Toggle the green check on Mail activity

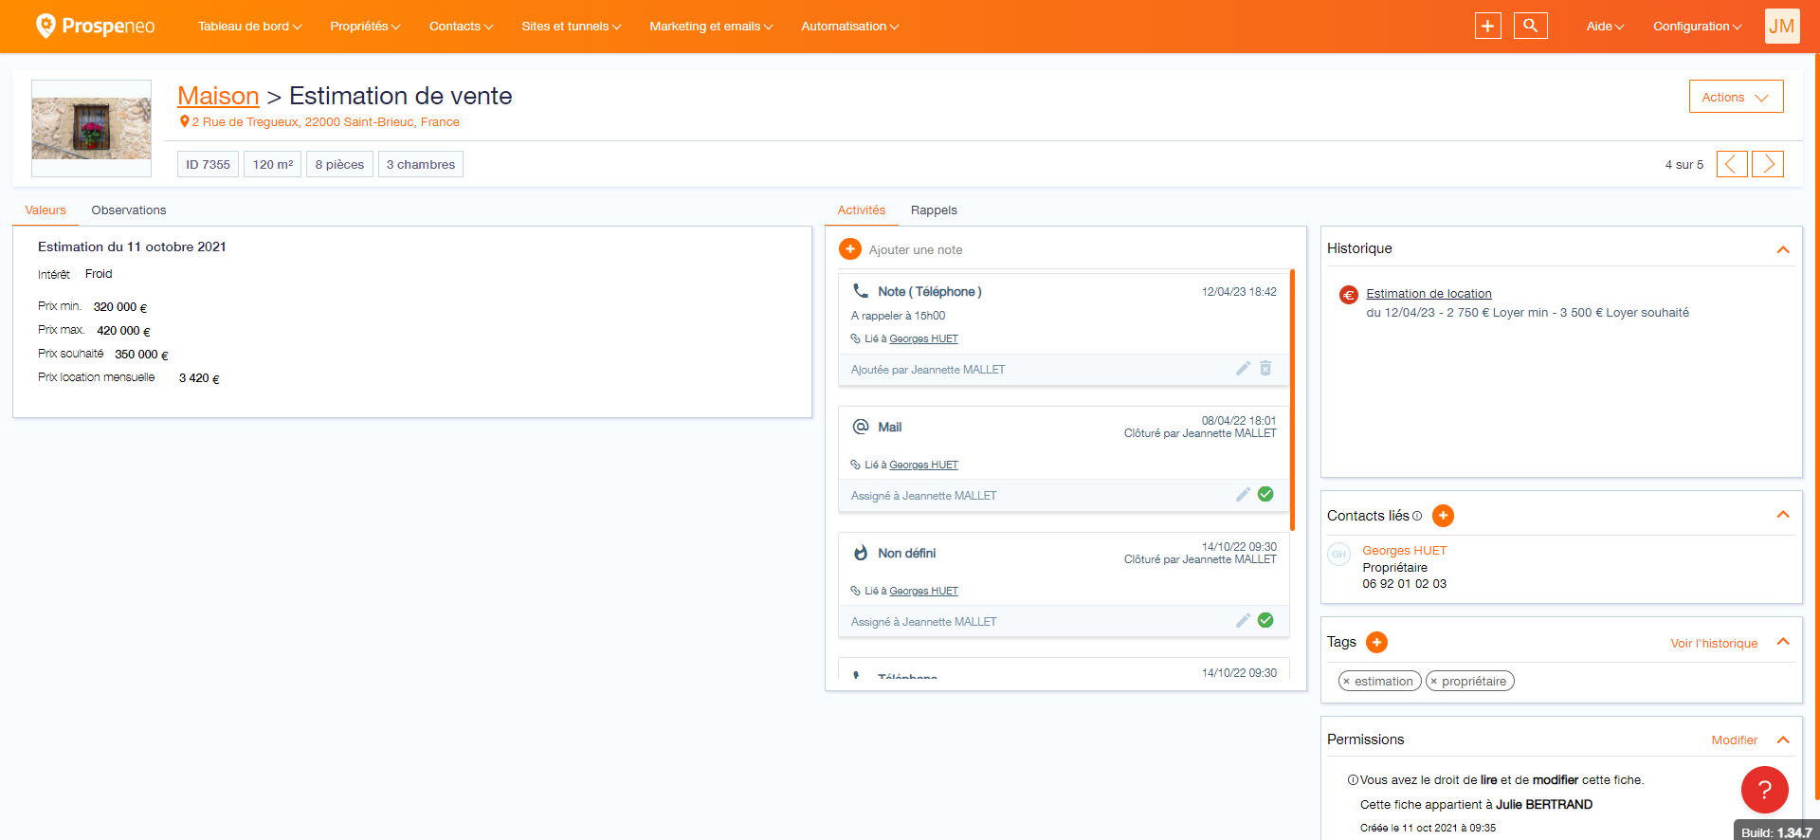pyautogui.click(x=1265, y=494)
